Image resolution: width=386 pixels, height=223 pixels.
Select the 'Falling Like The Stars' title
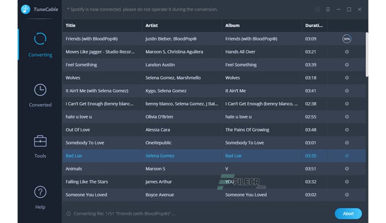[x=87, y=182]
